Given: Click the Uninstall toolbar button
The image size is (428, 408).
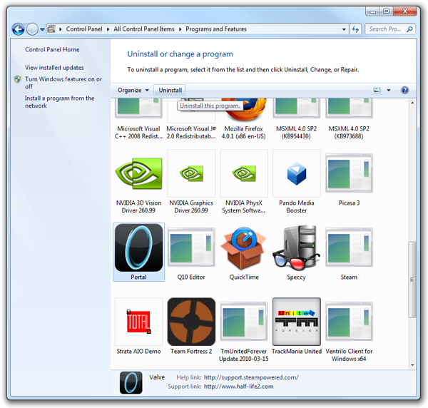Looking at the screenshot, I should coord(170,91).
